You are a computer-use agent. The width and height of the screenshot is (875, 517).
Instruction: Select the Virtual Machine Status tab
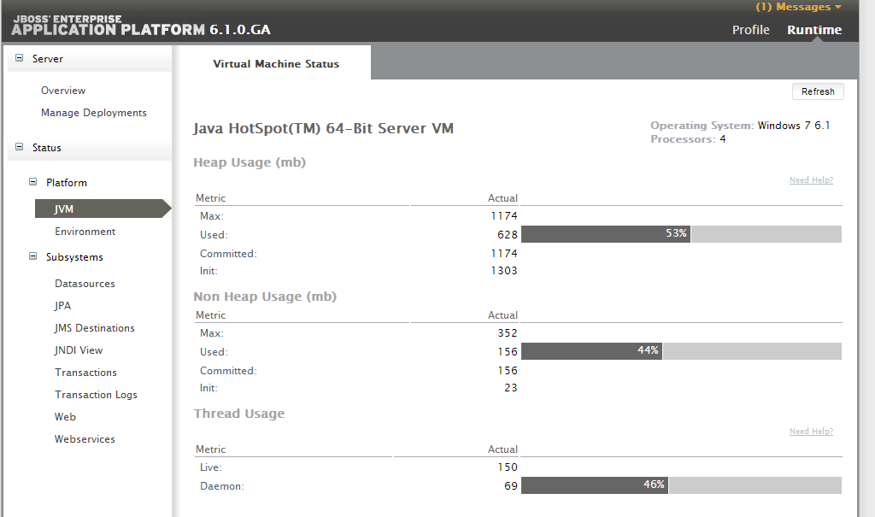[x=276, y=64]
